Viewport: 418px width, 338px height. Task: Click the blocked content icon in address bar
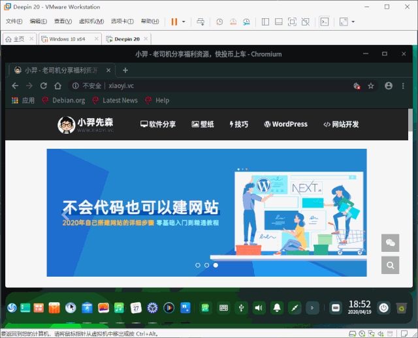point(357,85)
